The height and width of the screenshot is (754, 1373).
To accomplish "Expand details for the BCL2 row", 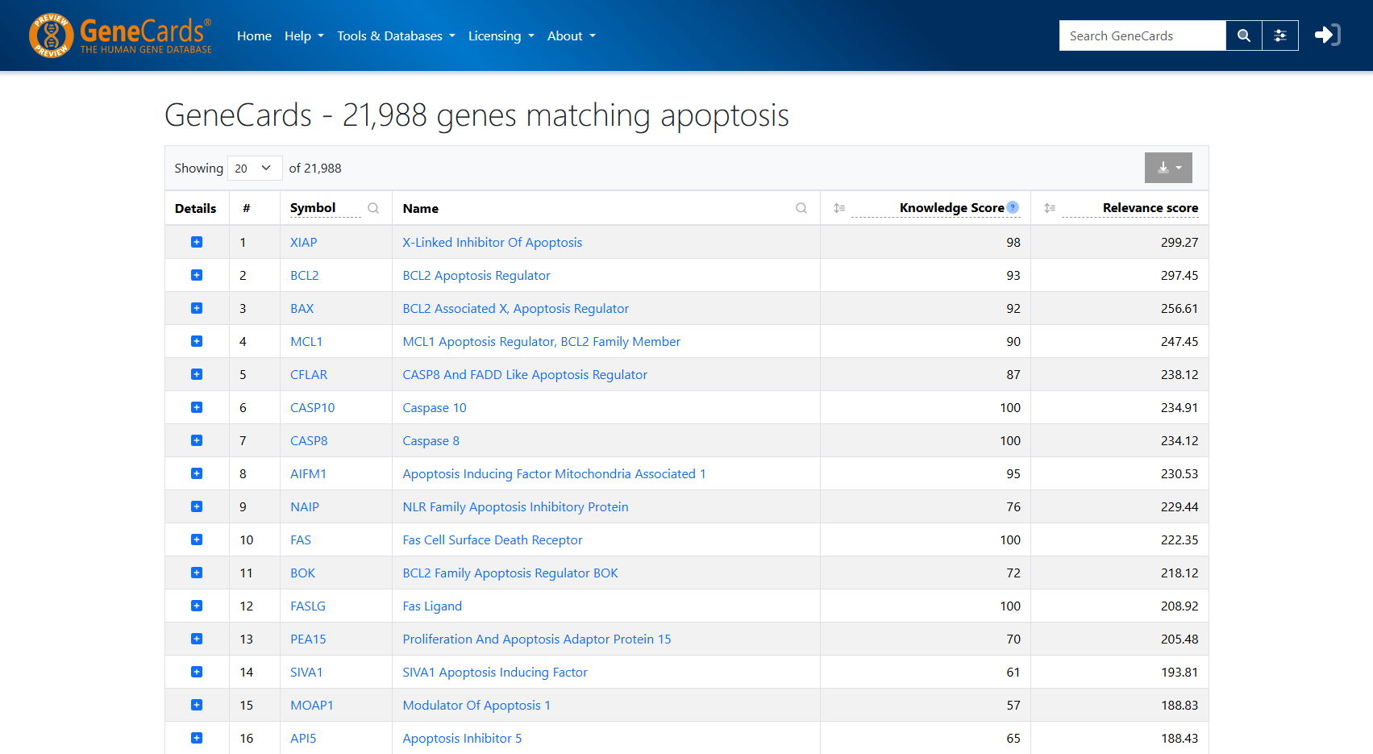I will [196, 275].
